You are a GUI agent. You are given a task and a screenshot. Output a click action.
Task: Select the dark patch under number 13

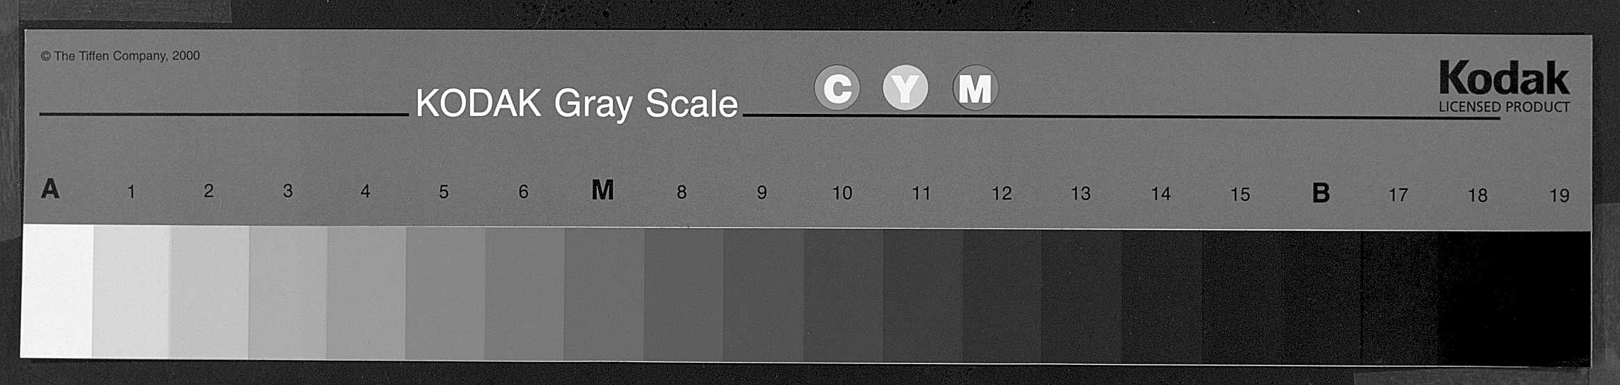(1082, 297)
